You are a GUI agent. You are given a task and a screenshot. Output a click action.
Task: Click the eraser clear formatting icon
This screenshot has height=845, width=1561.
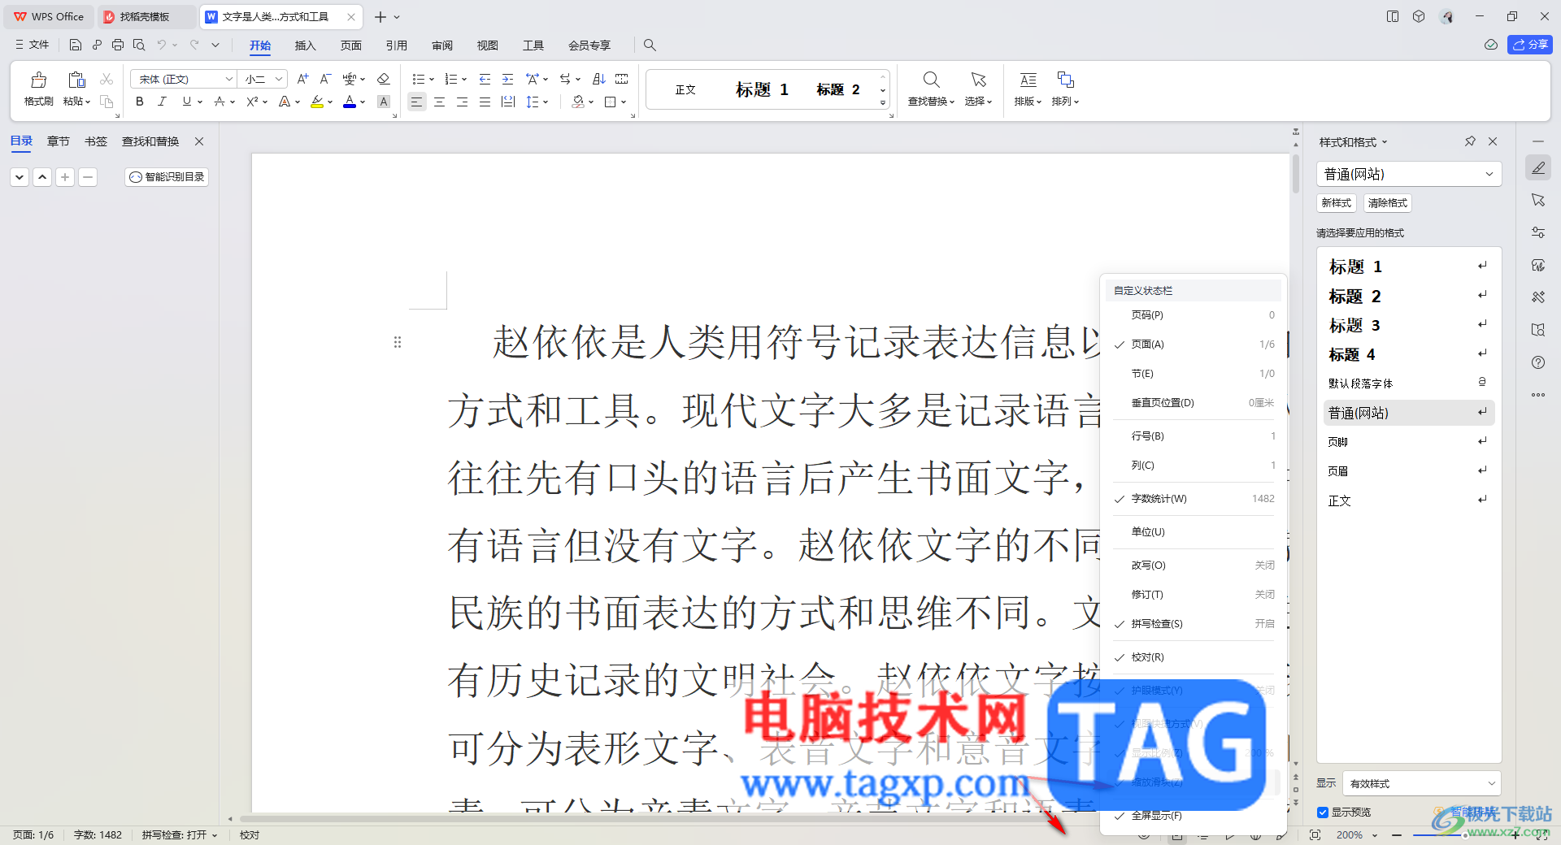point(384,79)
